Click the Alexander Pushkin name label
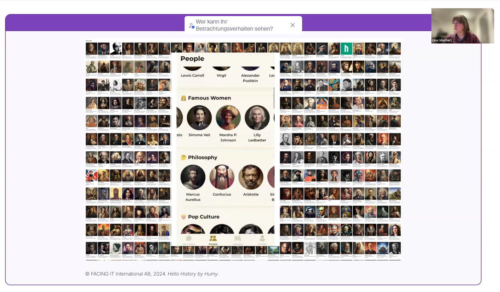 [x=250, y=78]
